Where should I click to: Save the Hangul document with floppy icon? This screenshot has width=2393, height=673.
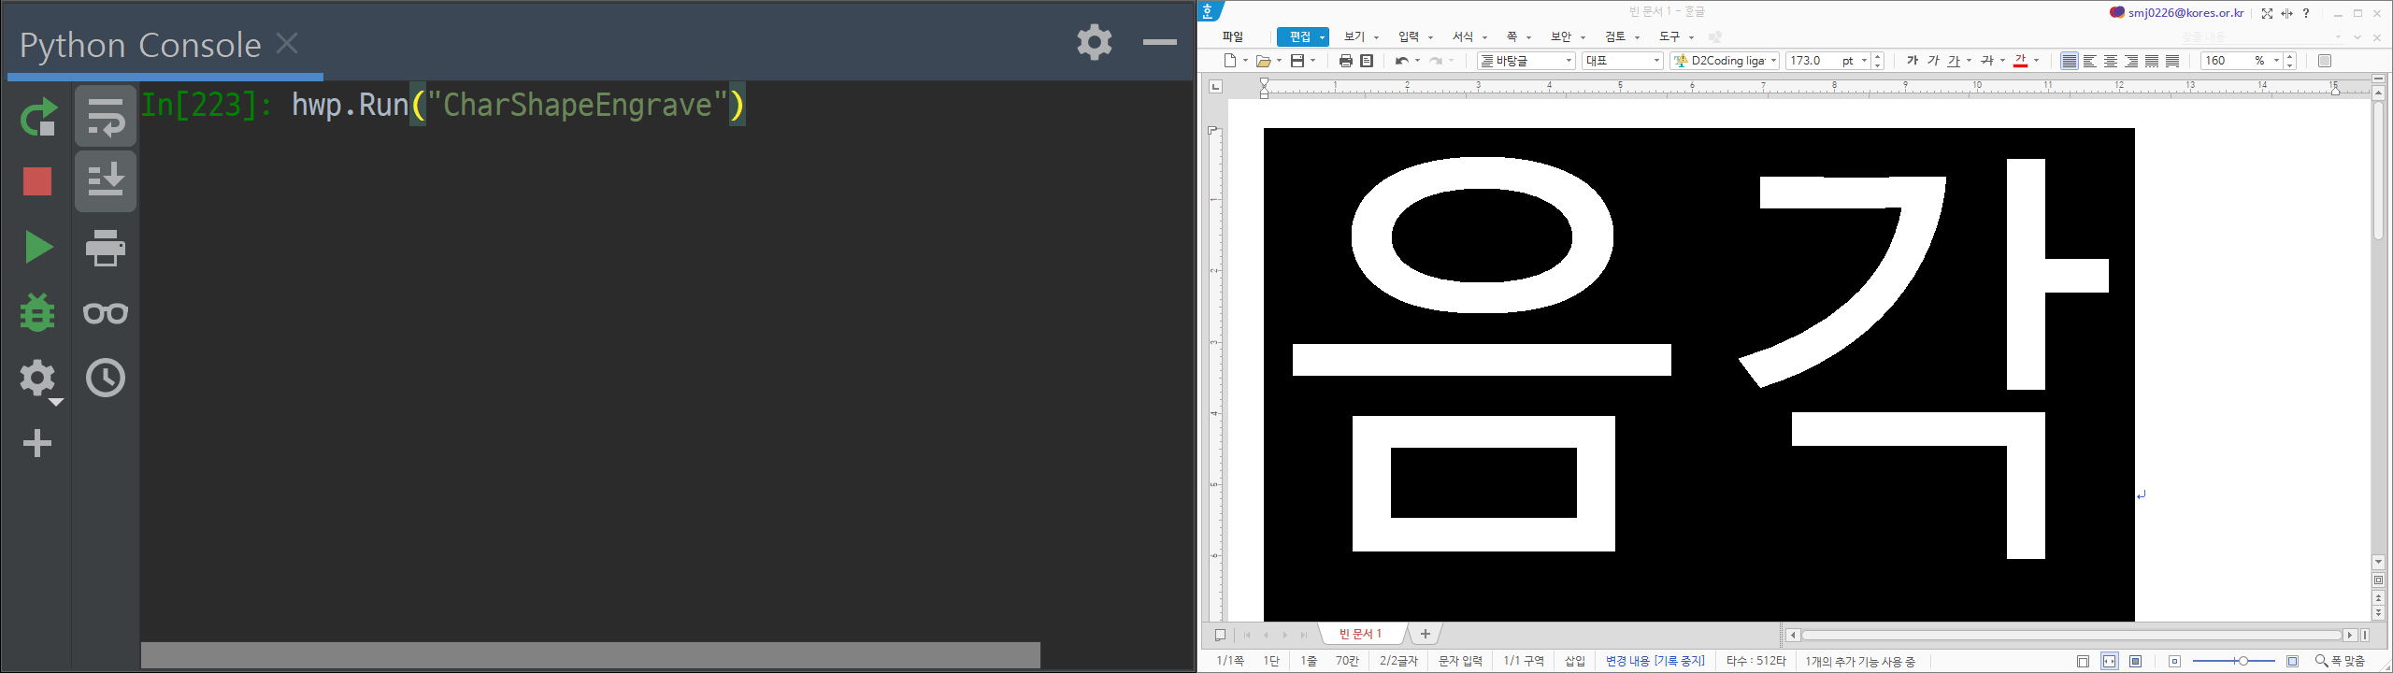tap(1297, 61)
